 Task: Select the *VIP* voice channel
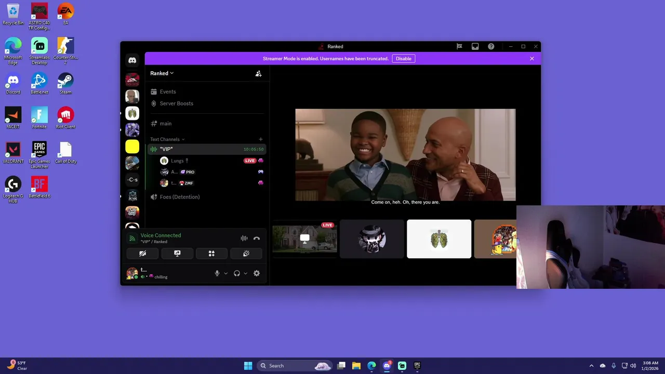(207, 149)
